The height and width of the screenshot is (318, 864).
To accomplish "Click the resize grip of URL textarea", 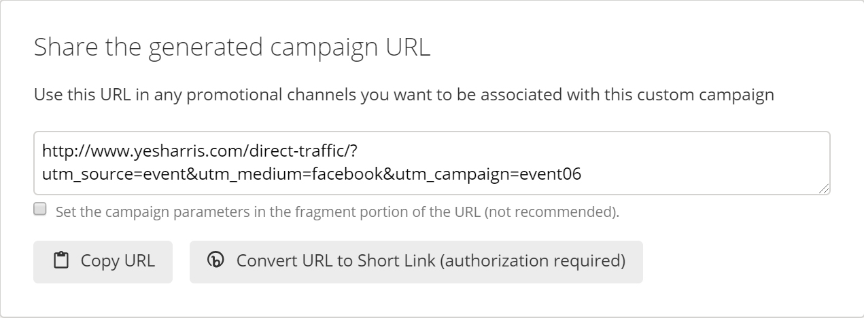I will pos(825,189).
